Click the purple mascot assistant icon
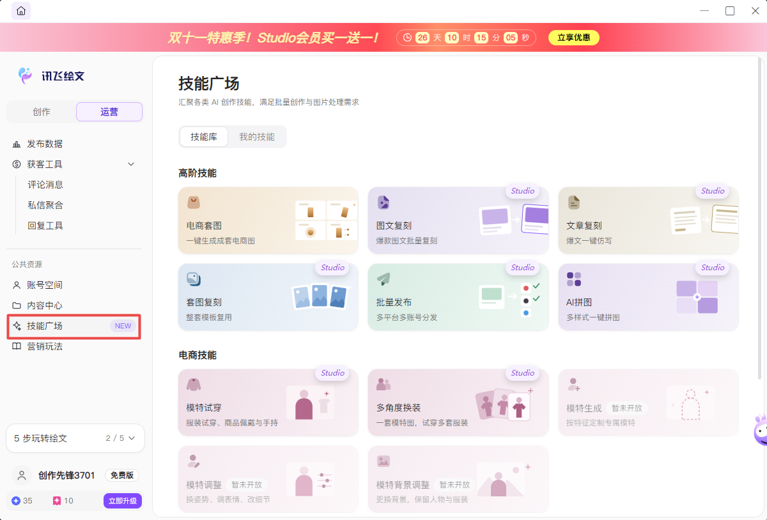767x520 pixels. coord(759,431)
